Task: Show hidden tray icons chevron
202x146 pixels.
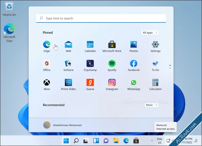Action: click(152, 141)
